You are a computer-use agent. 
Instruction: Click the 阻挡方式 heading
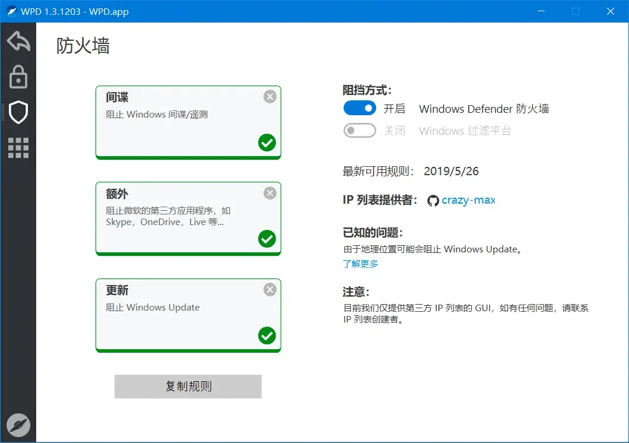click(x=367, y=90)
